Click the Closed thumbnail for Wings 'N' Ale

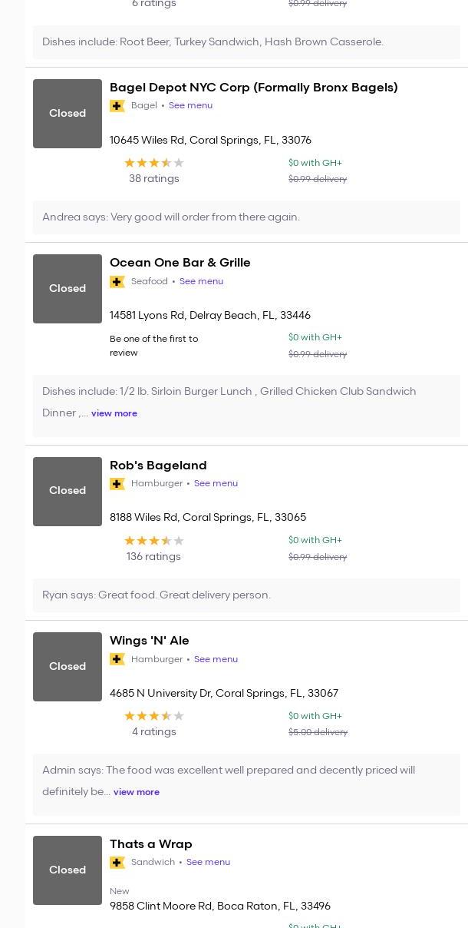coord(68,667)
